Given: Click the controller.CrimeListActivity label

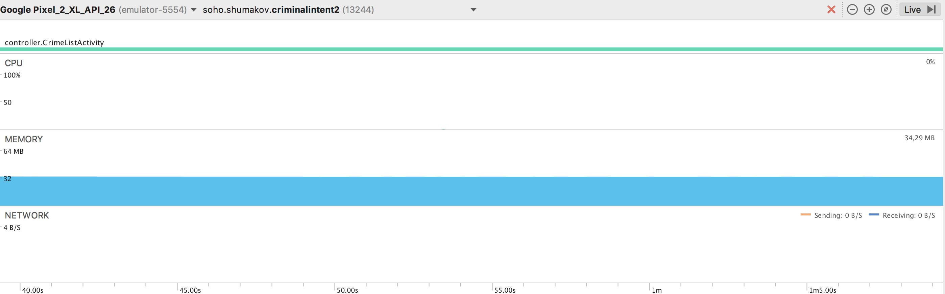Looking at the screenshot, I should coord(54,42).
